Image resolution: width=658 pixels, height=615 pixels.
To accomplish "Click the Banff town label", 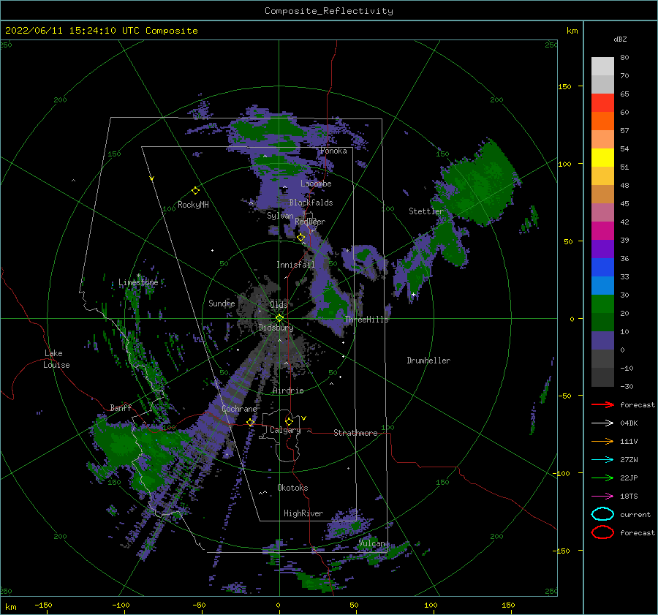I will tap(121, 407).
